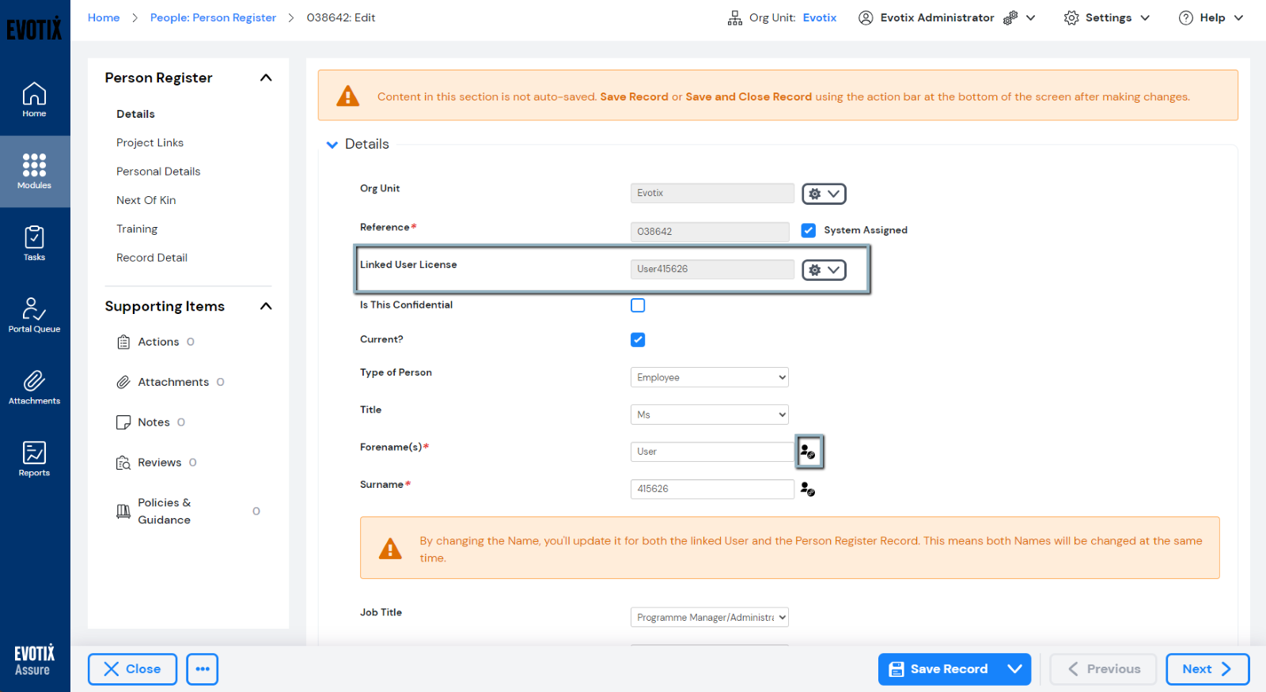Collapse the Supporting Items section
This screenshot has width=1266, height=692.
[266, 306]
